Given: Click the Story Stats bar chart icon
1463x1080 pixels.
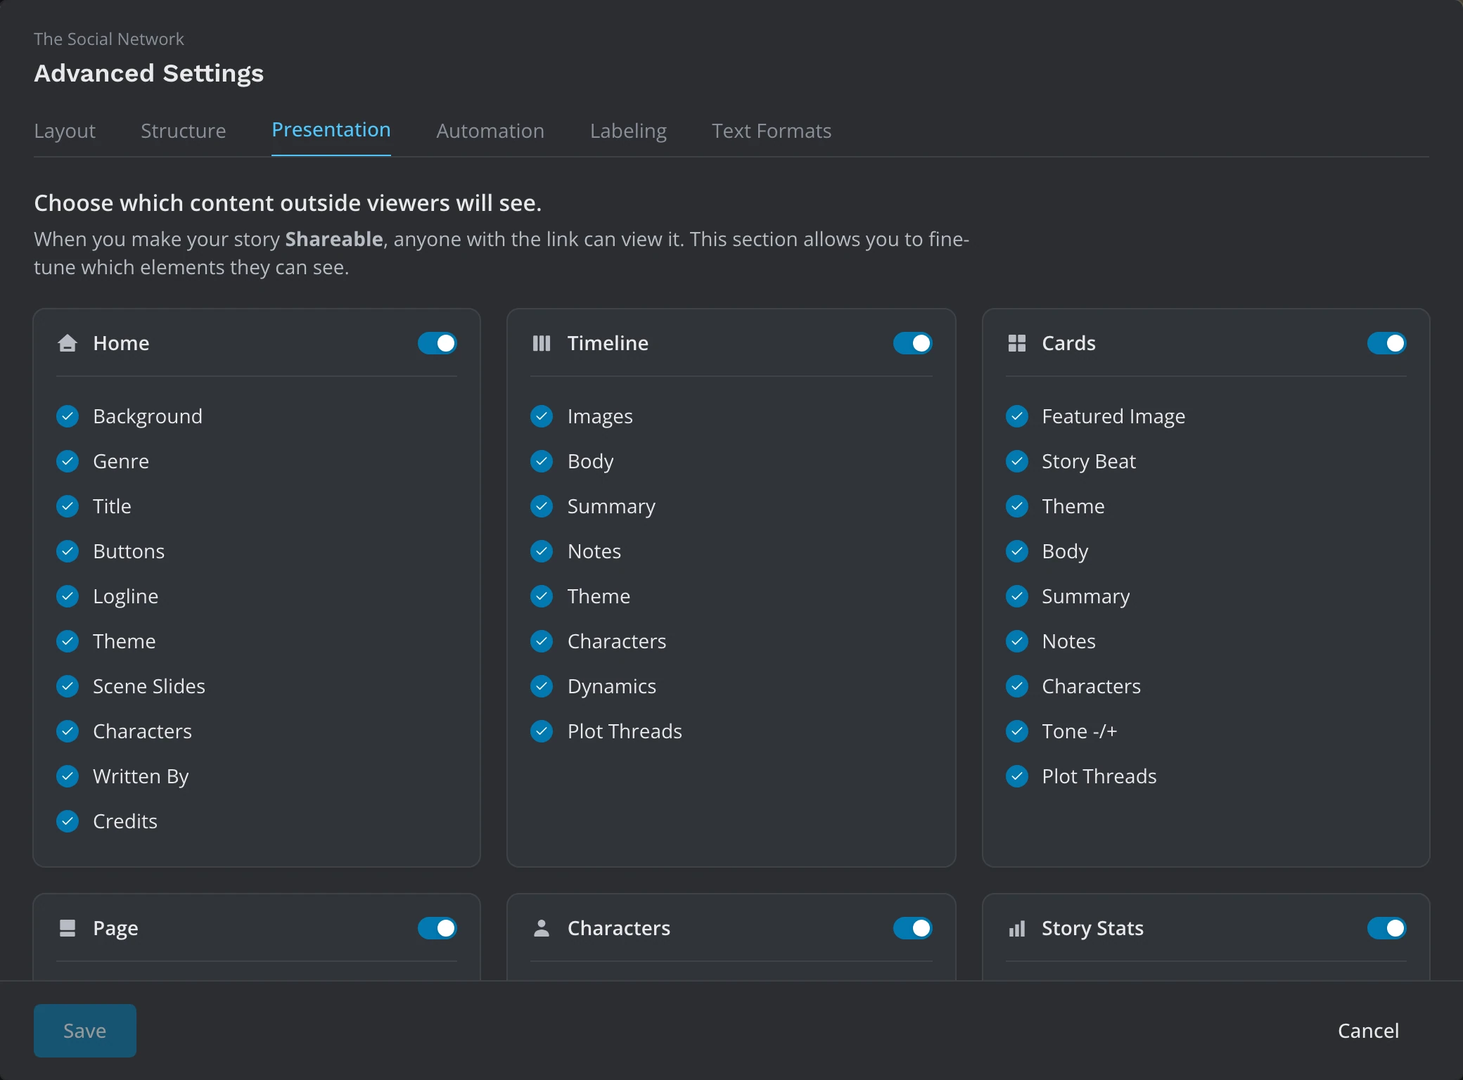Looking at the screenshot, I should (x=1017, y=929).
